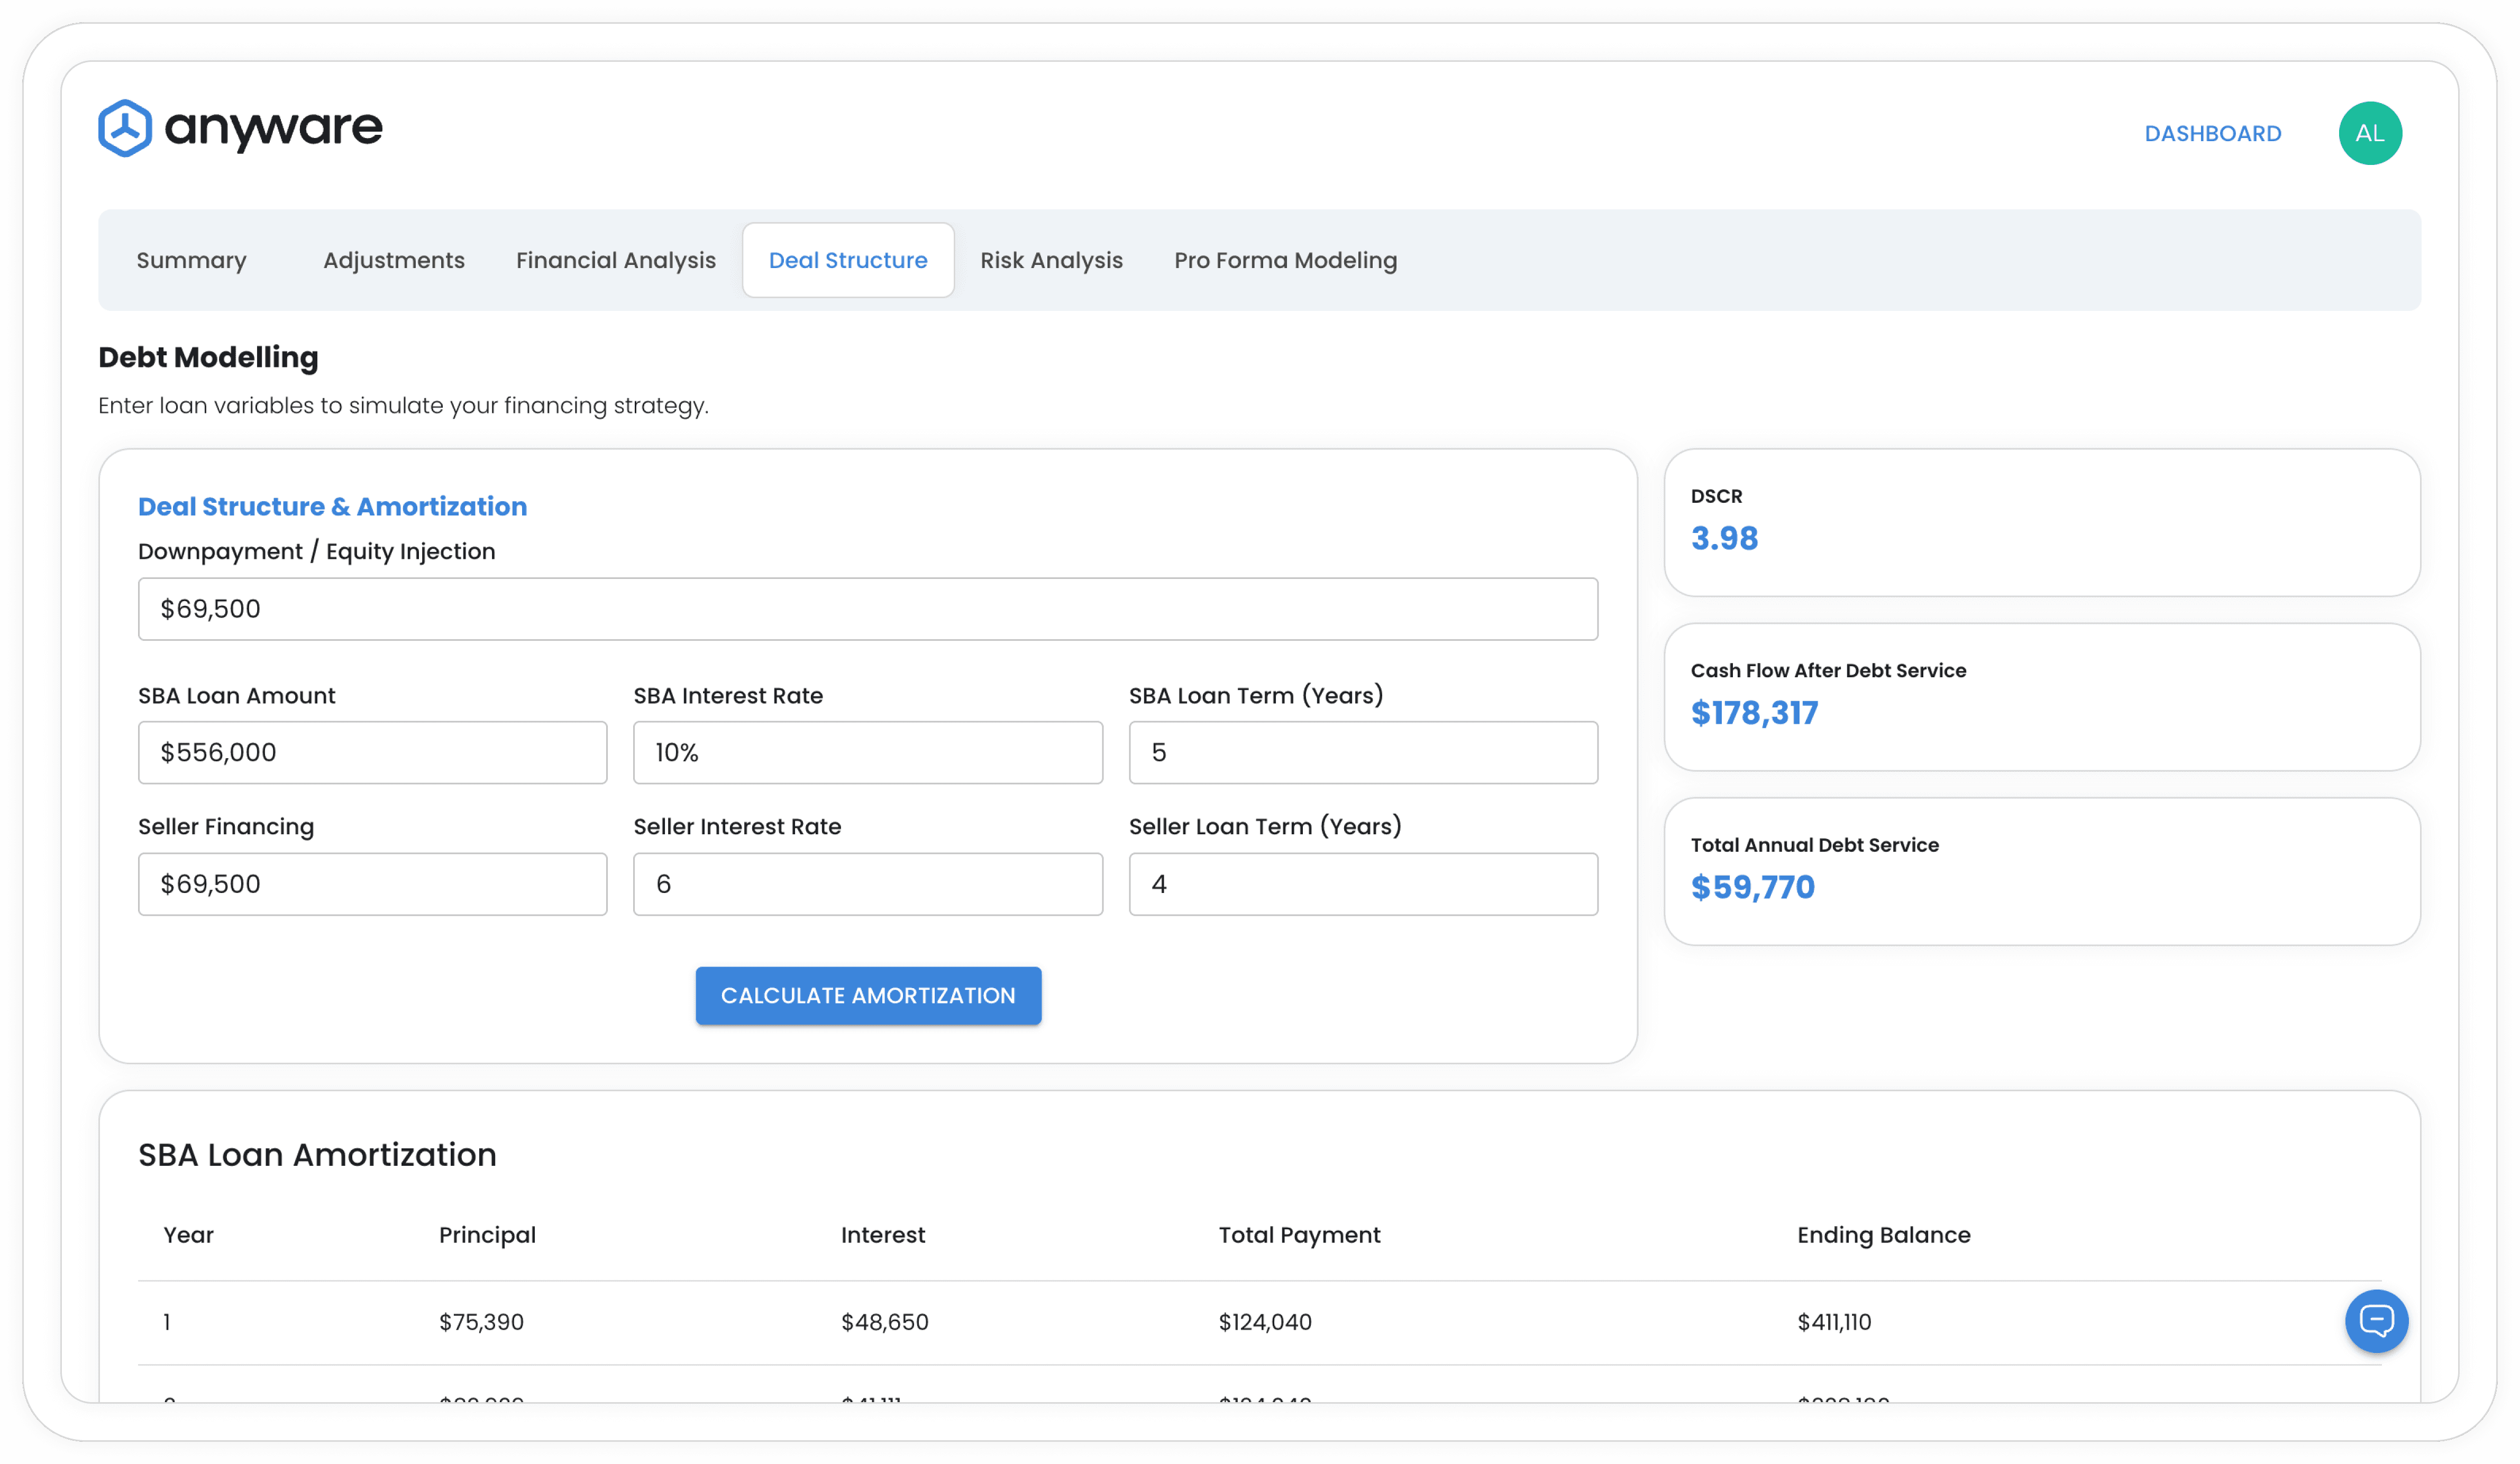
Task: Click the Principal column header
Action: point(487,1235)
